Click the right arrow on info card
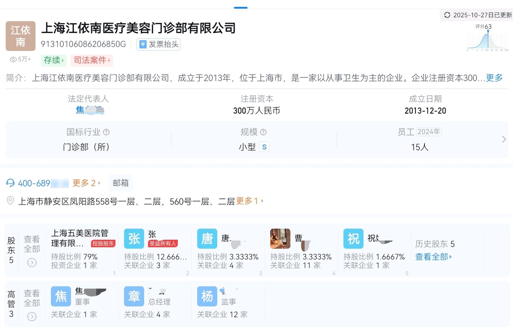Image resolution: width=513 pixels, height=329 pixels. (504, 139)
